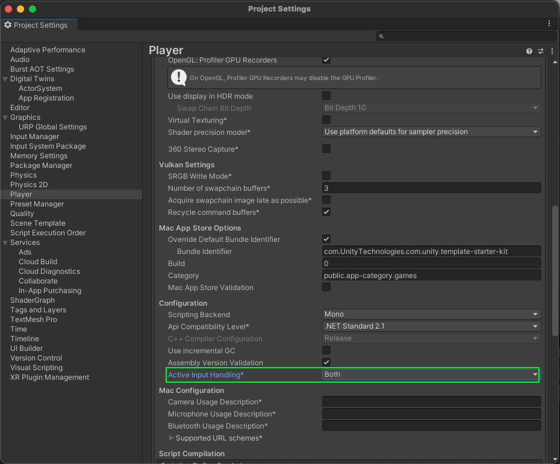Image resolution: width=560 pixels, height=464 pixels.
Task: Switch to the Project Settings tab
Action: coord(39,25)
